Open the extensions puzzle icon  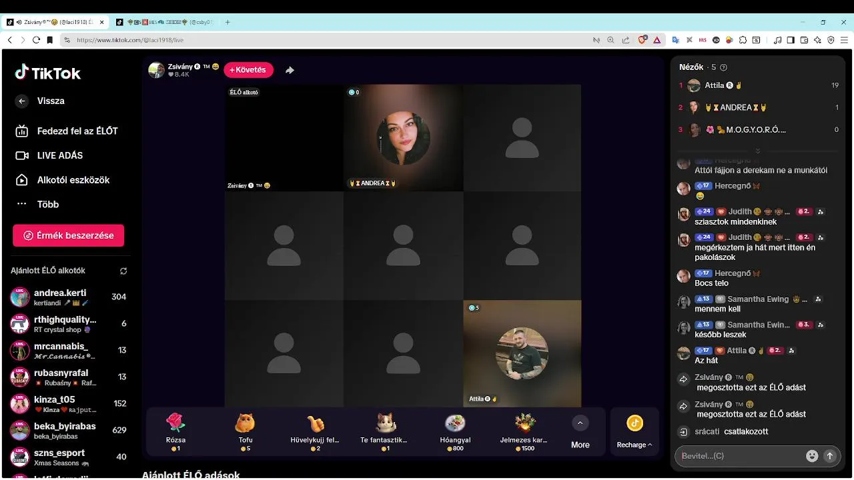click(743, 40)
